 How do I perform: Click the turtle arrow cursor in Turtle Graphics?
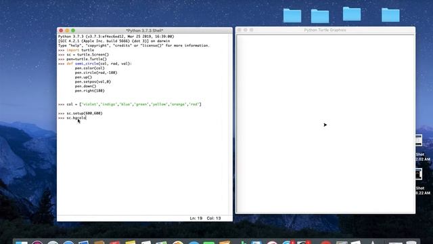pyautogui.click(x=325, y=125)
